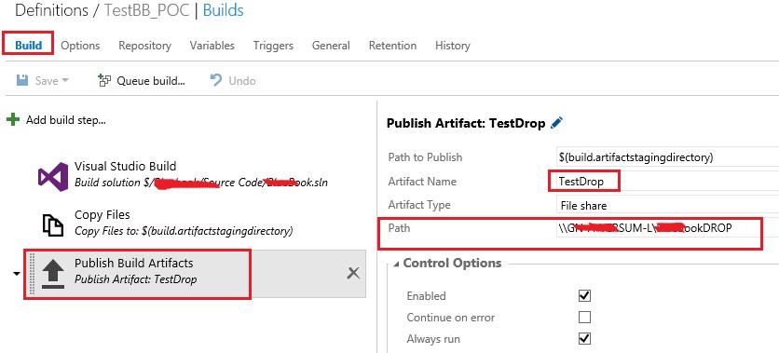Check the Continue on error checkbox
The height and width of the screenshot is (353, 779).
pos(585,318)
